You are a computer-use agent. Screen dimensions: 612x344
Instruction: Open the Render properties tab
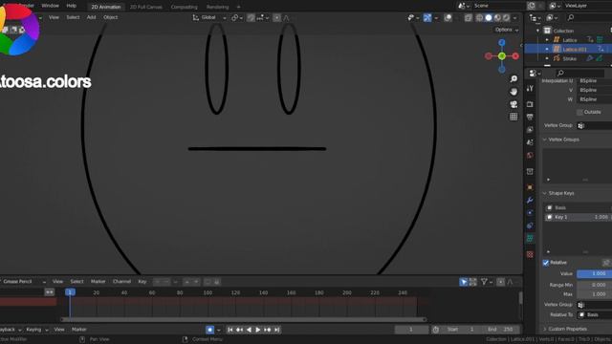coord(530,104)
